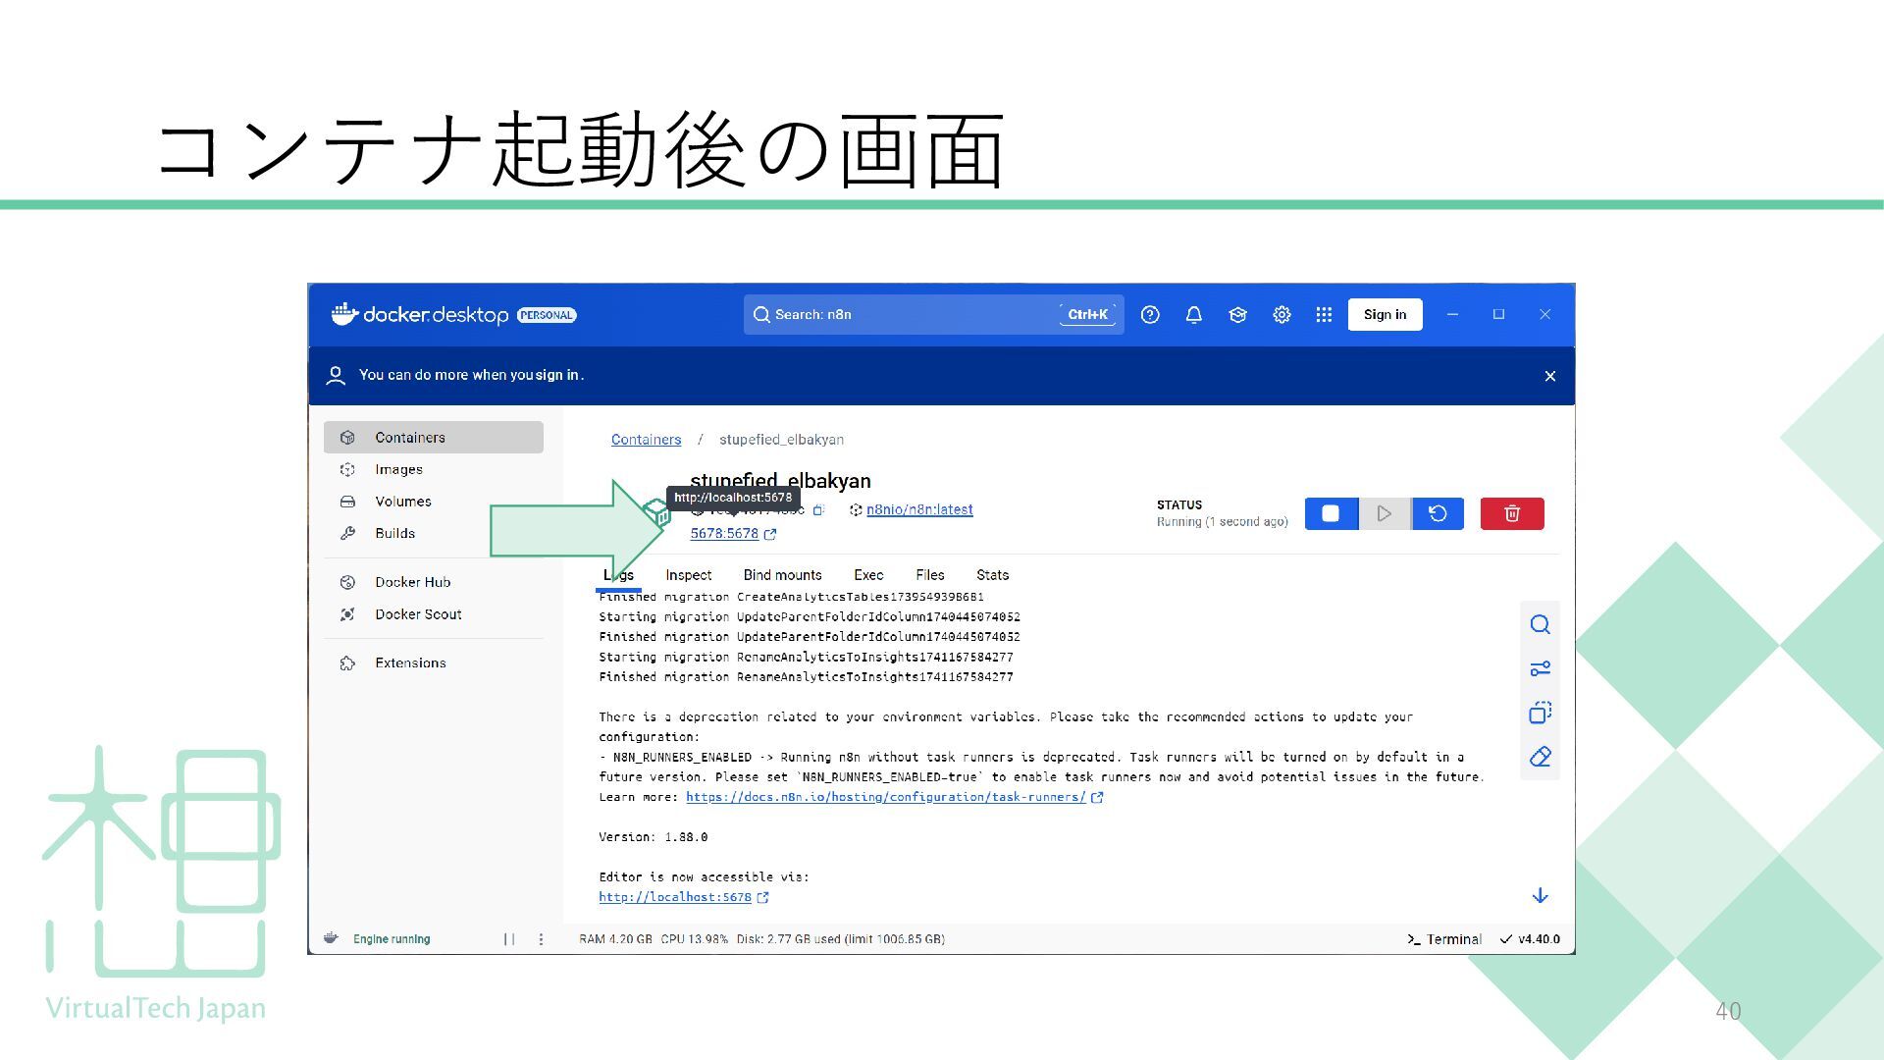Click the stop container button

click(1331, 513)
